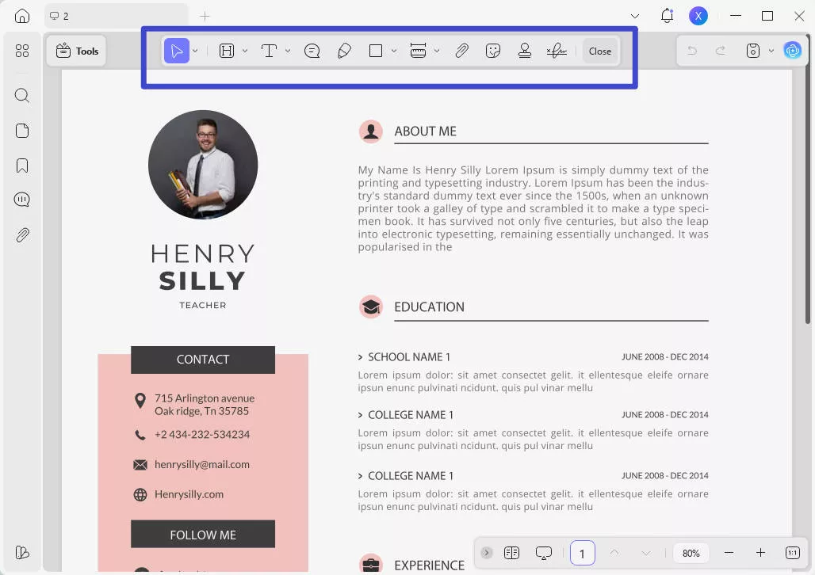Viewport: 815px width, 575px height.
Task: Open the thumbnails grid panel
Action: pyautogui.click(x=22, y=51)
